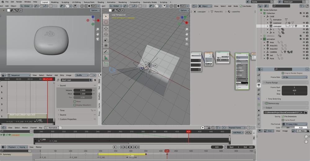Open the Modifiers wrench properties tab
This screenshot has width=310, height=161.
point(259,115)
